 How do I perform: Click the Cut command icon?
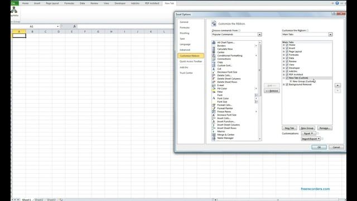214,69
